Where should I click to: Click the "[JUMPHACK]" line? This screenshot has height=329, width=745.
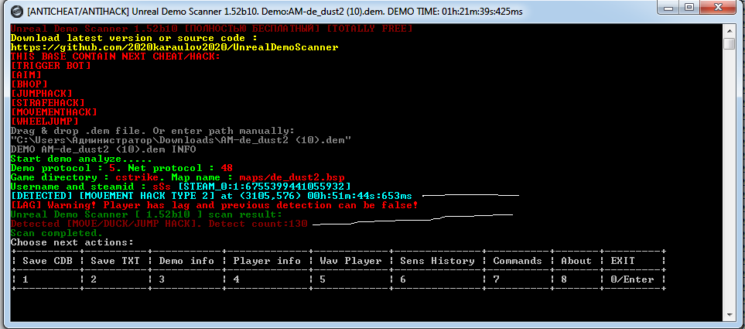(41, 94)
